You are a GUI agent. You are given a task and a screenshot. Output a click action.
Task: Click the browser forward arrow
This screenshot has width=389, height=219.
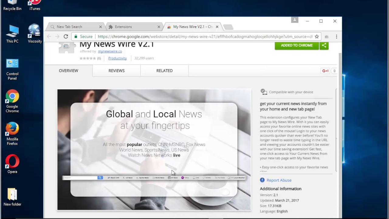pyautogui.click(x=57, y=36)
